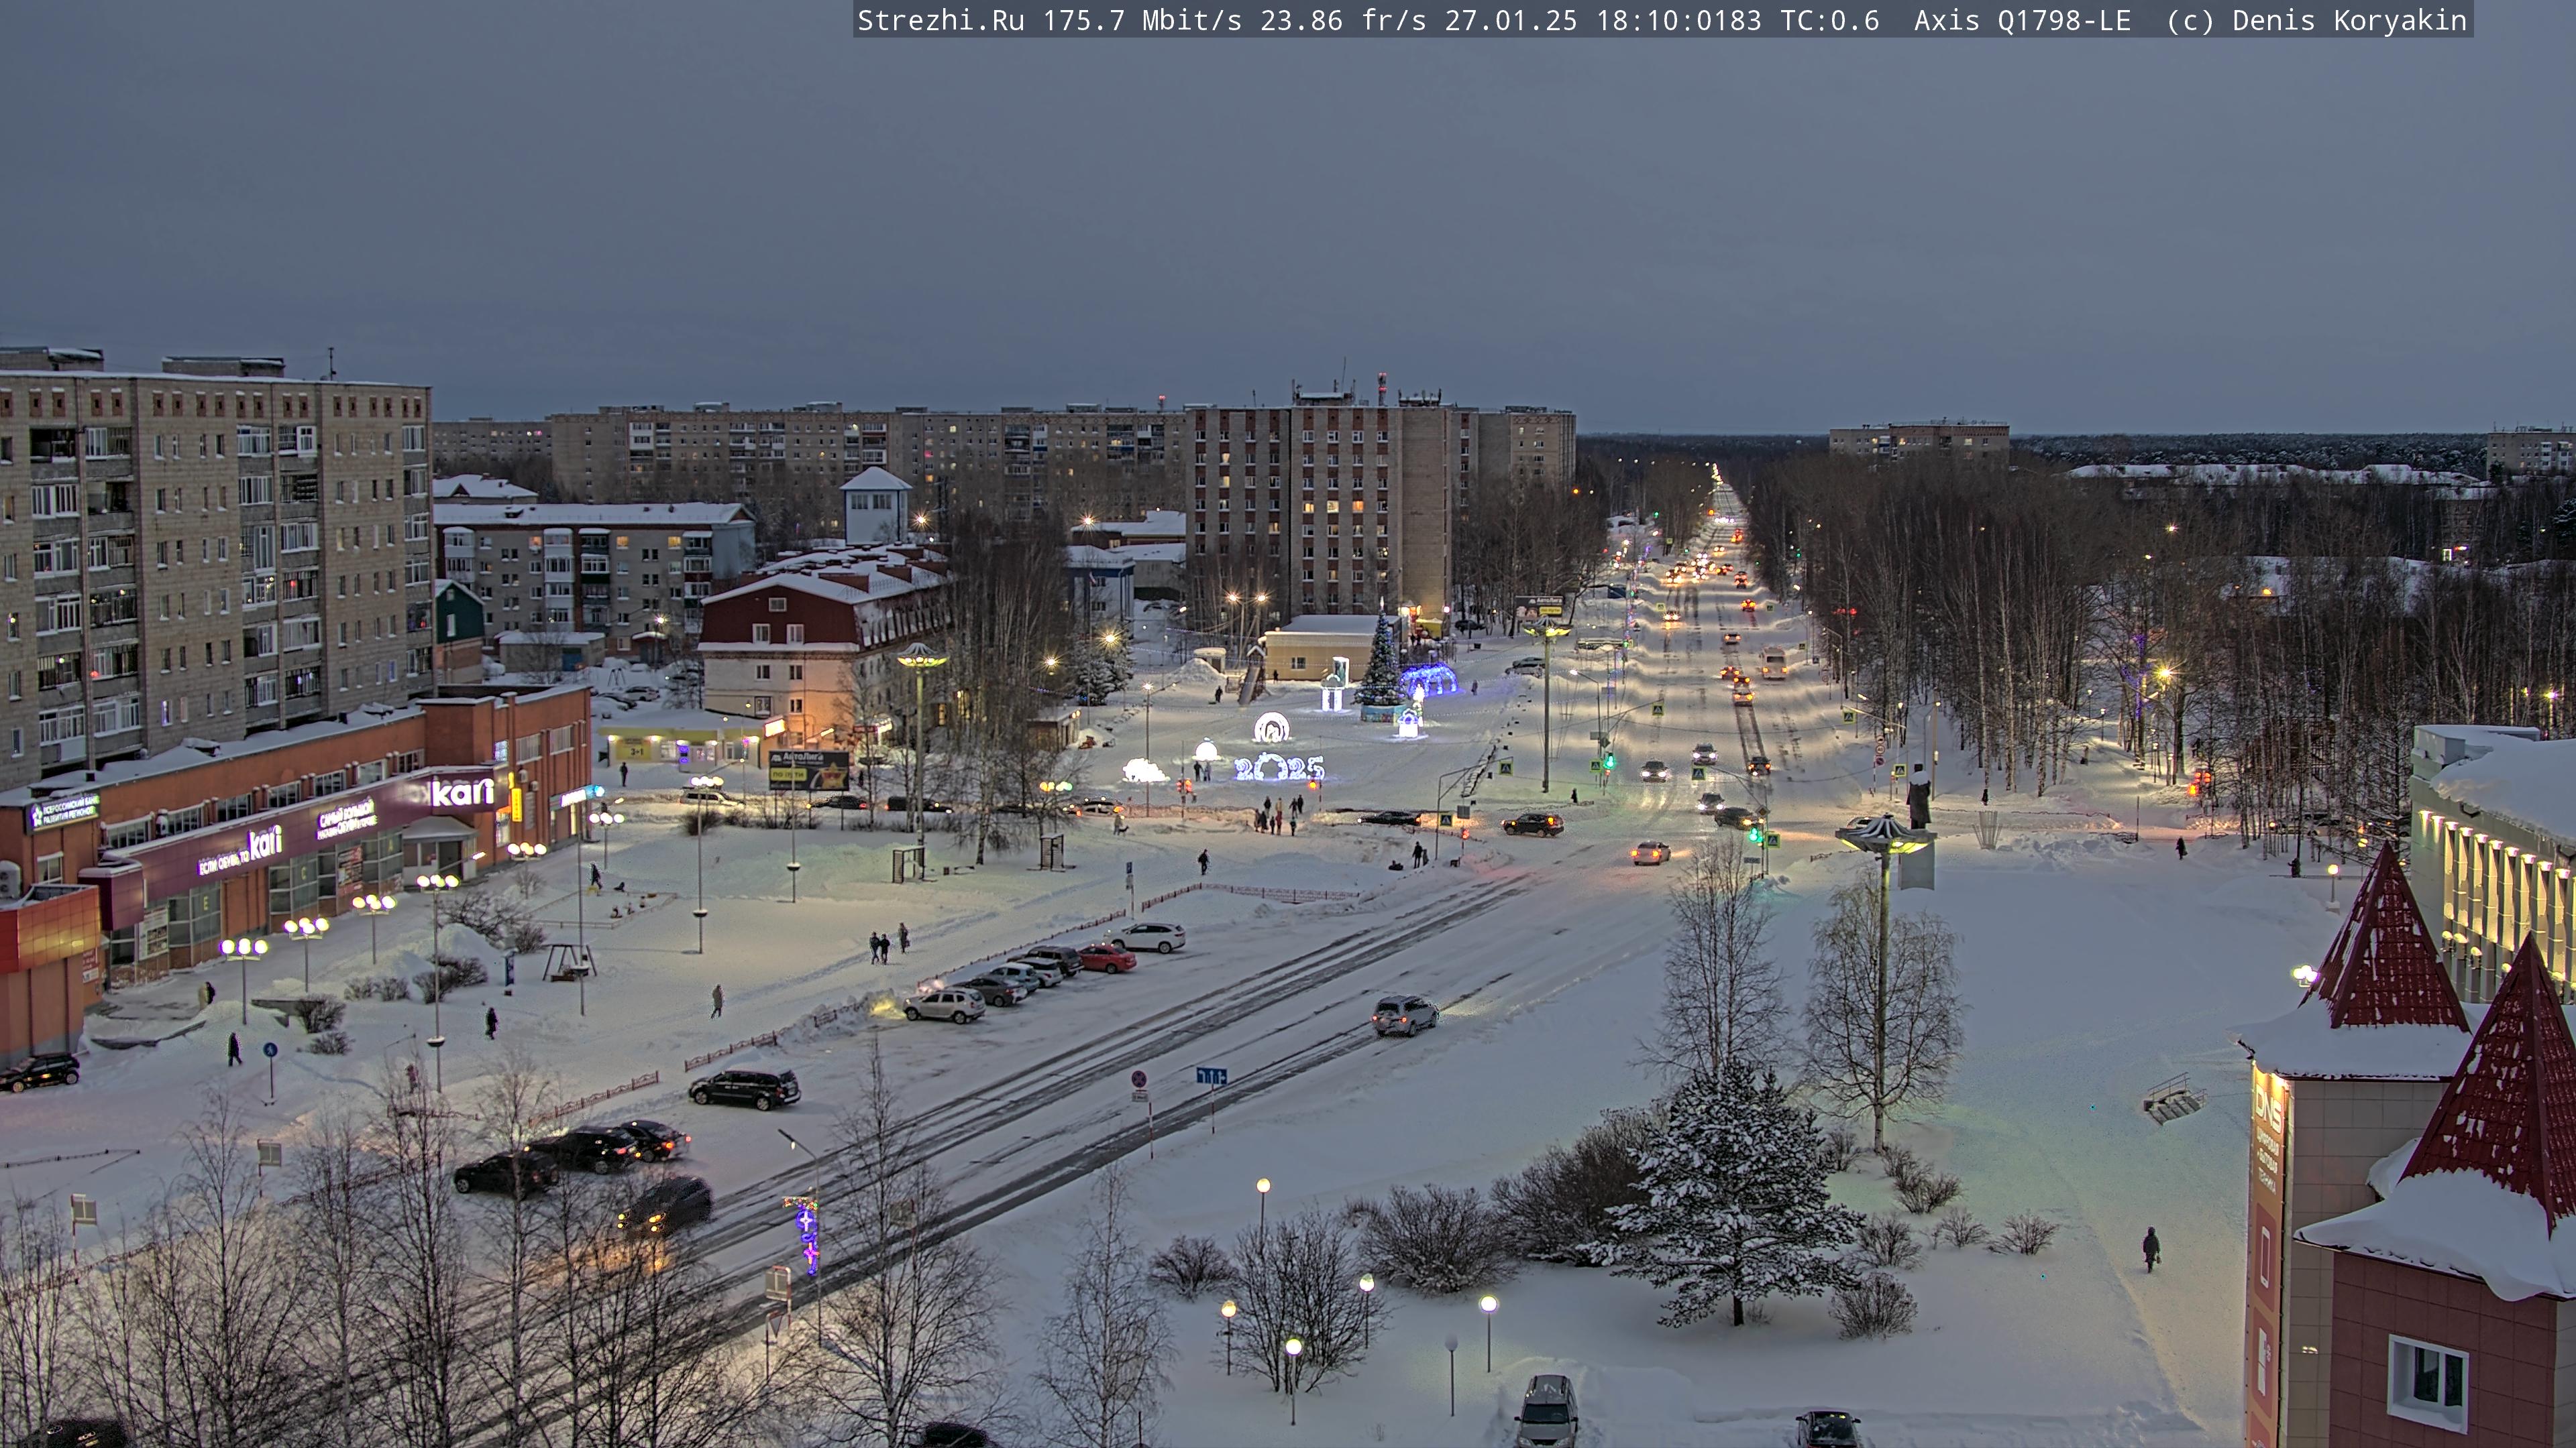Select the TC:0.6 value in the overlay
Image resolution: width=2576 pixels, height=1448 pixels.
(x=1829, y=20)
